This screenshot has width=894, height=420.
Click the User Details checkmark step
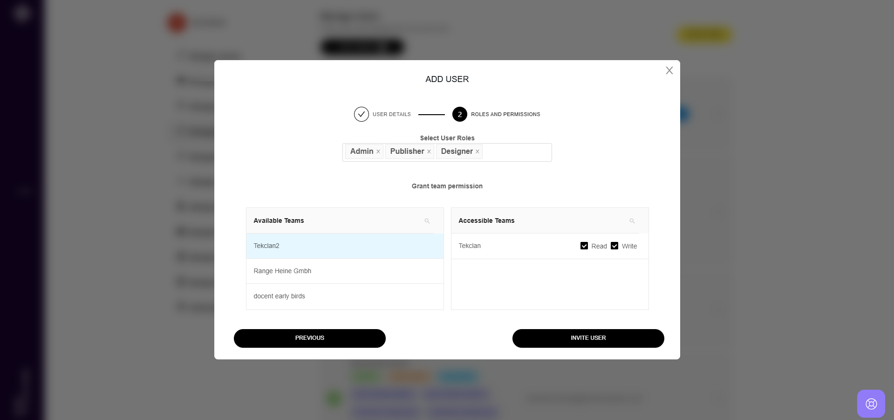pos(362,114)
